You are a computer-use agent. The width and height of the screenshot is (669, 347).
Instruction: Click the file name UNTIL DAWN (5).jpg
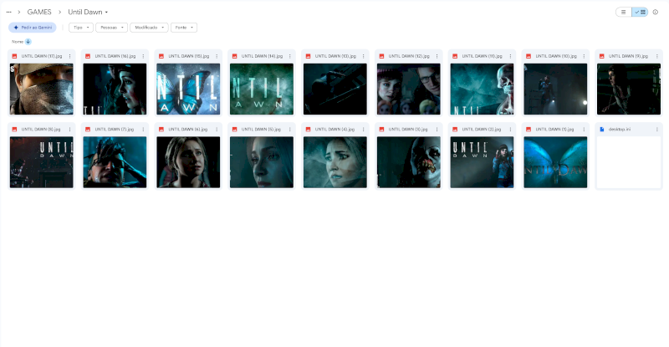(x=261, y=130)
